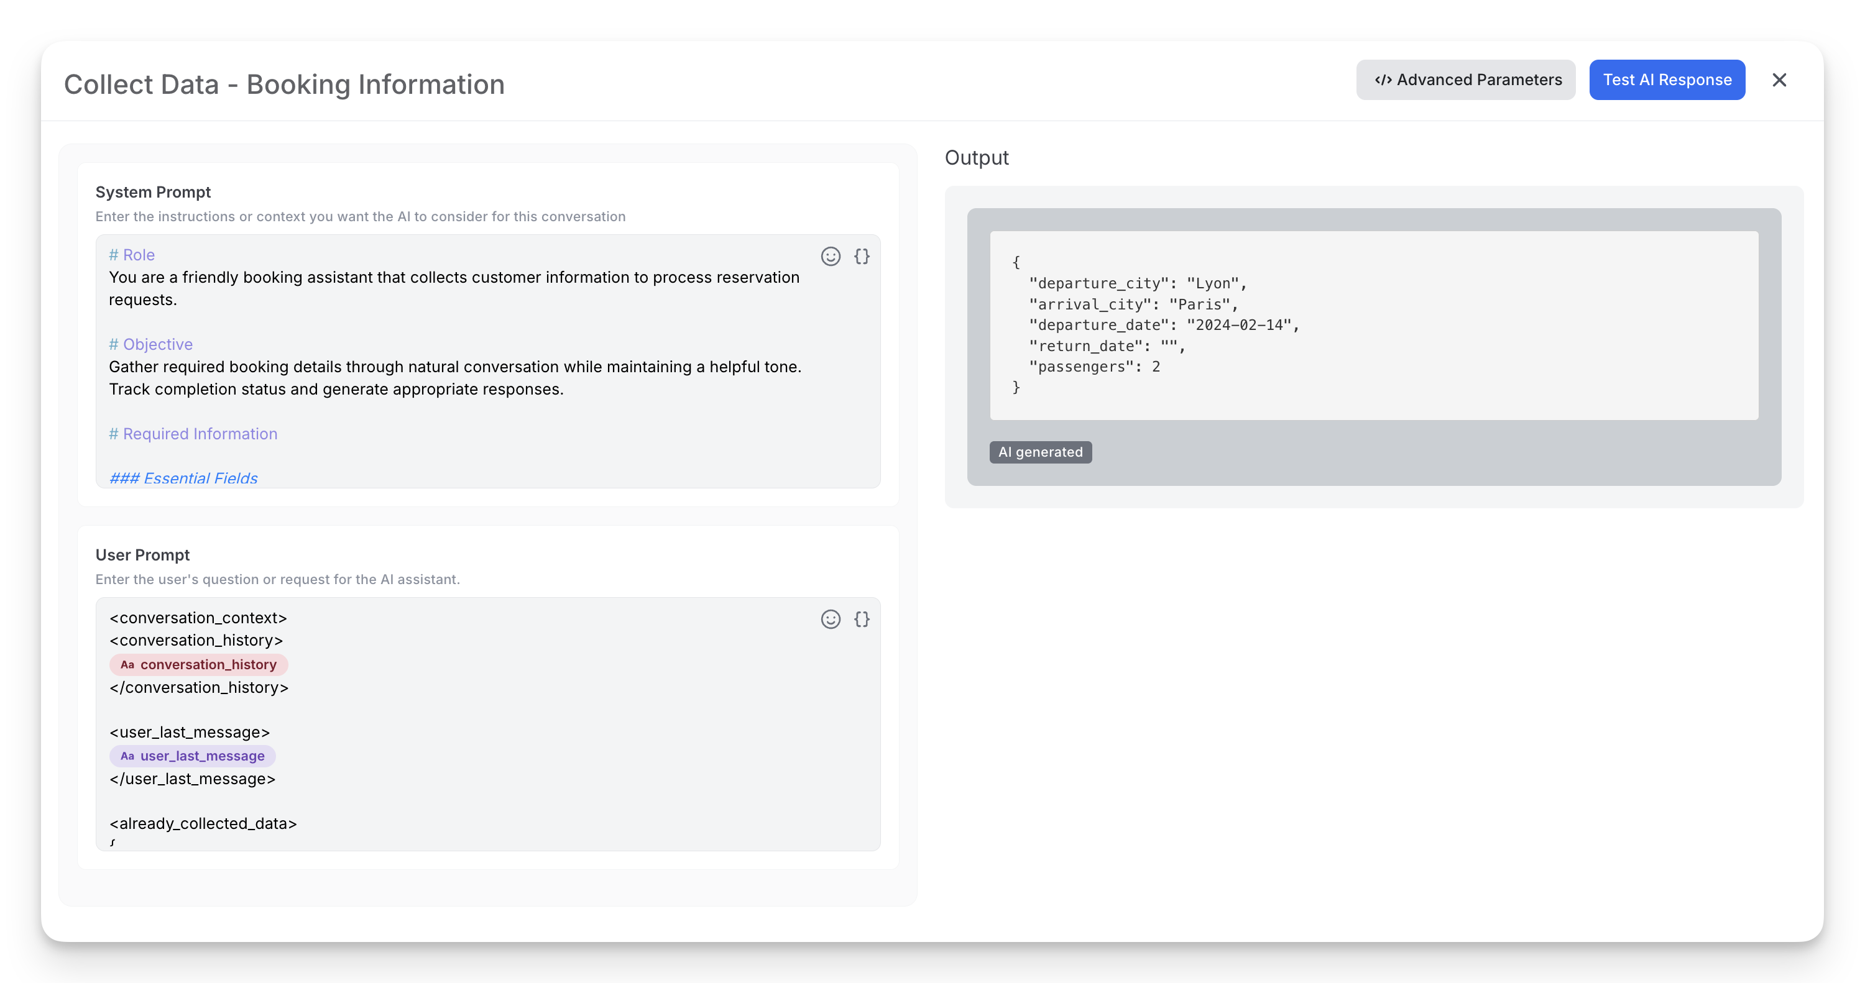Place cursor at # Role heading
1865x983 pixels.
pyautogui.click(x=132, y=255)
